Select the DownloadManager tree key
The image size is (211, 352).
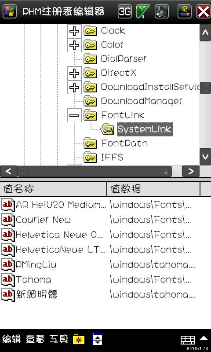[x=142, y=101]
